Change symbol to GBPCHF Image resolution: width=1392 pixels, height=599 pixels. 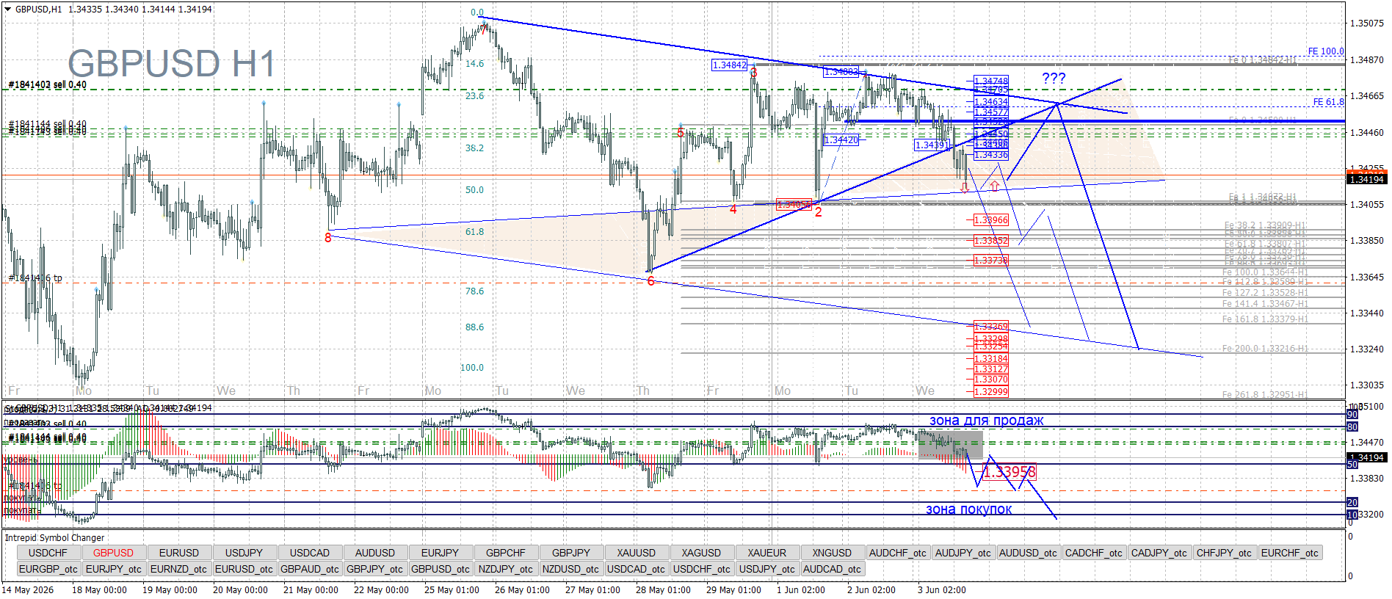tap(506, 553)
